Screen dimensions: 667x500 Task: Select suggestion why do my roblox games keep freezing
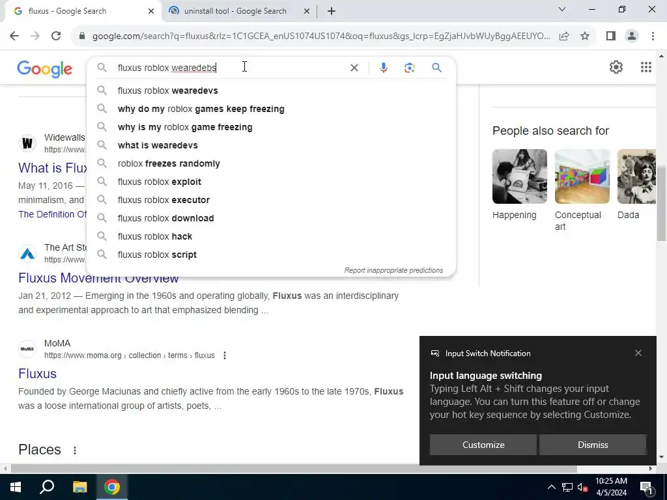(x=272, y=109)
